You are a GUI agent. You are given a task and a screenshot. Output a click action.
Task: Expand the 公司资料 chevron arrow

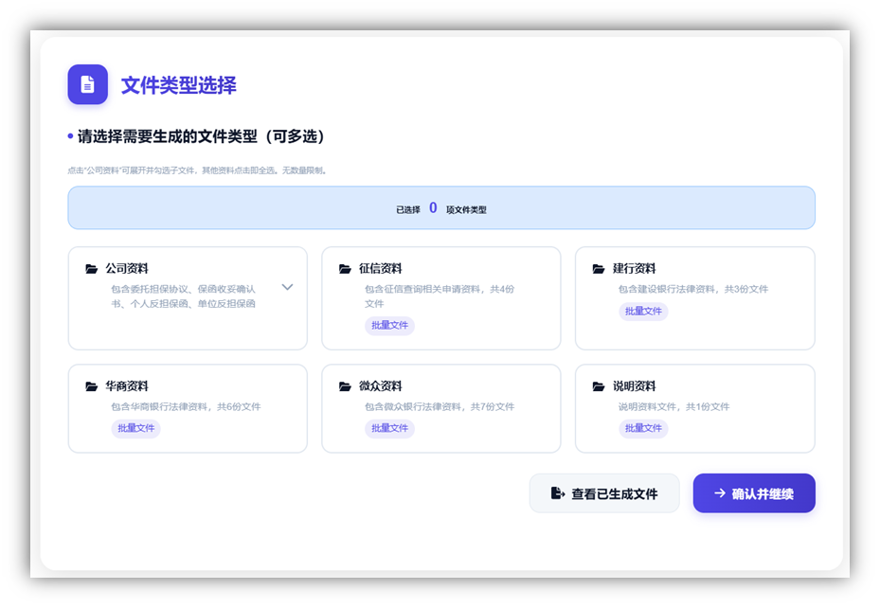point(287,287)
